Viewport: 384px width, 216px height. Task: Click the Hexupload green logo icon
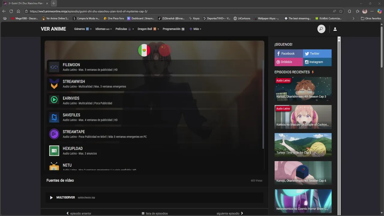[x=54, y=151]
